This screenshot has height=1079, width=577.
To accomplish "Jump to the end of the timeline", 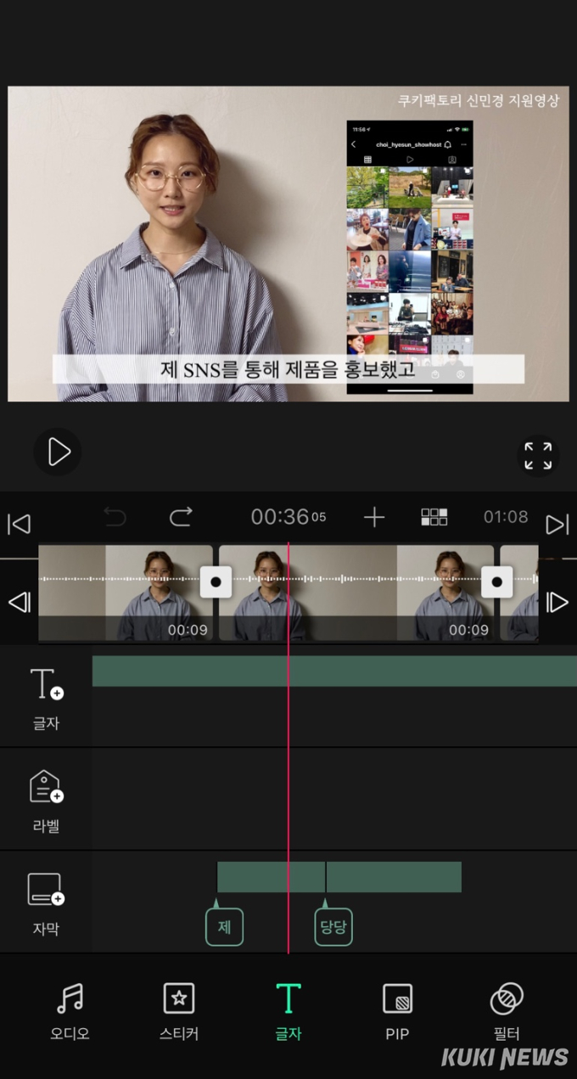I will (x=557, y=524).
